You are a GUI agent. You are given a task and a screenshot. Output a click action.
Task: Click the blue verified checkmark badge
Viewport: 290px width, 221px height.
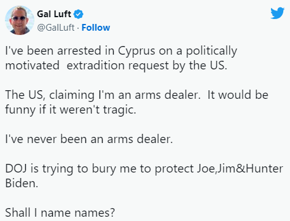click(x=79, y=14)
